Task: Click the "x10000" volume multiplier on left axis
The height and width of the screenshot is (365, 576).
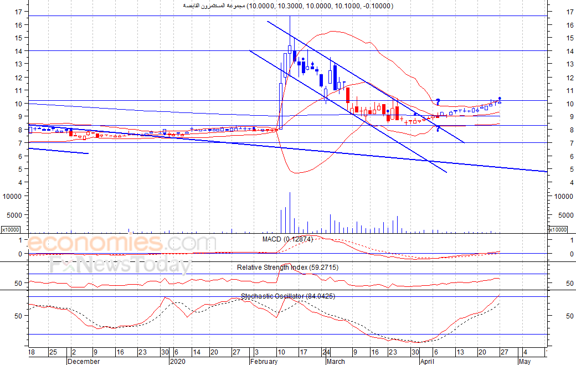Action: coord(11,229)
